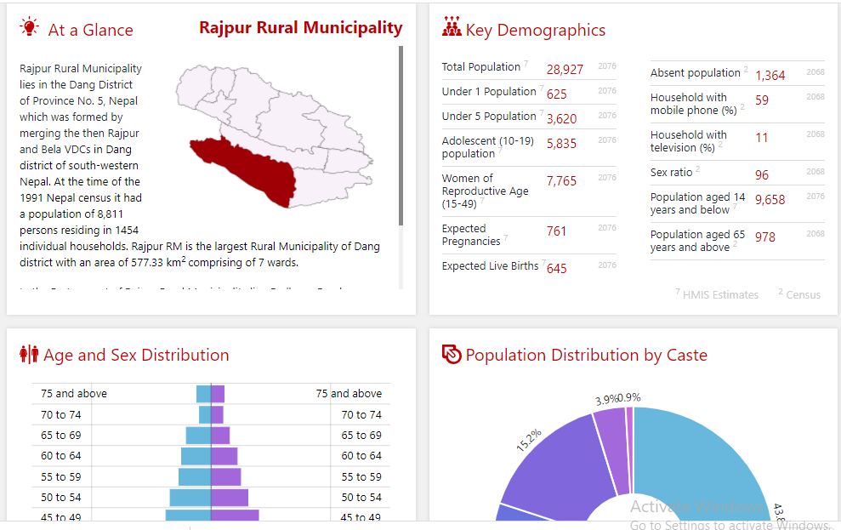Viewport: 841px width, 530px height.
Task: Click the Women of Reproductive Age value 7,765
Action: pos(561,181)
